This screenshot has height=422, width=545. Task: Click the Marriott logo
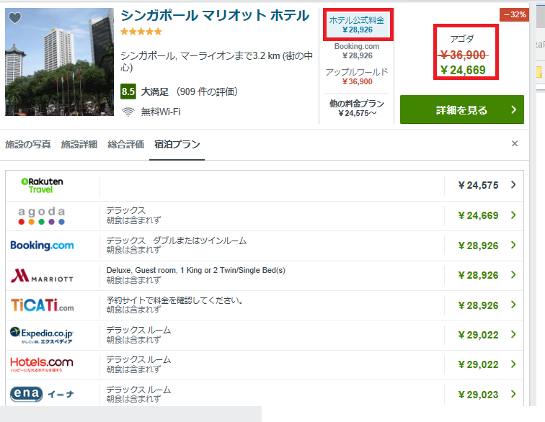42,275
